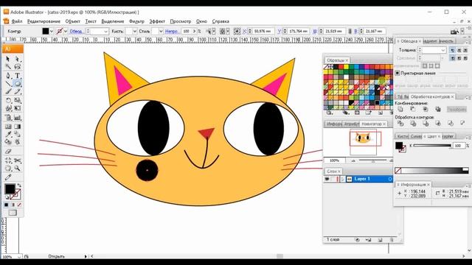Click new swatch icon in Образцы panel

(381, 113)
